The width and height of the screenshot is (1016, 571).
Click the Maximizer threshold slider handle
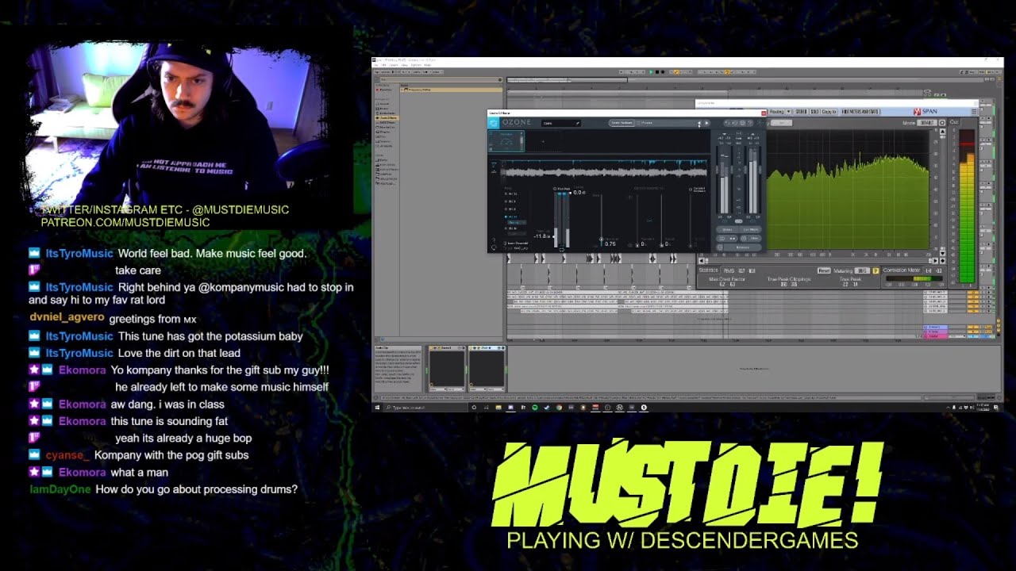pos(554,236)
